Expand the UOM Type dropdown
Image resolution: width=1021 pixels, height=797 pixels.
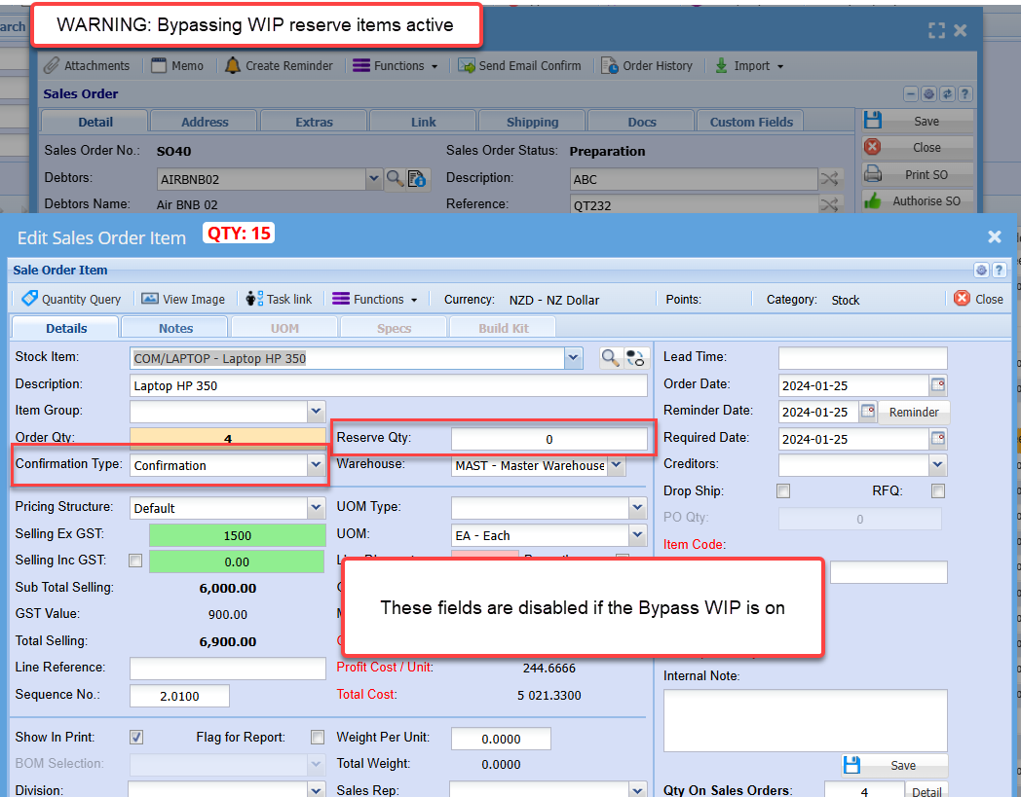tap(637, 507)
